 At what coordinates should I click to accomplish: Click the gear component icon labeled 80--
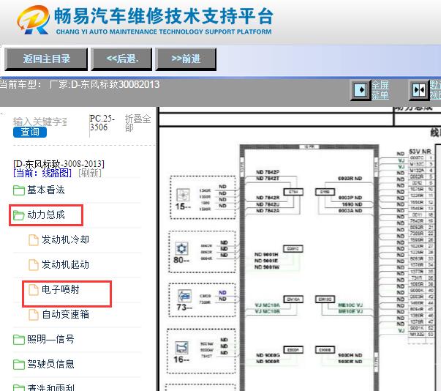(181, 248)
